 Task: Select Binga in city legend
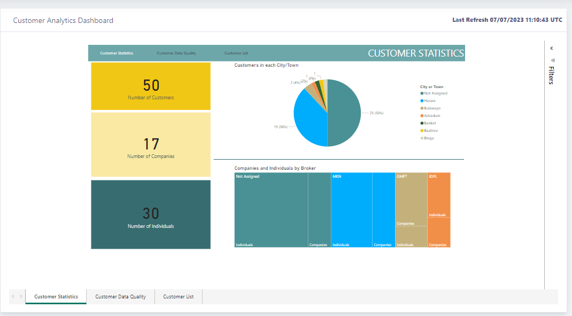427,138
